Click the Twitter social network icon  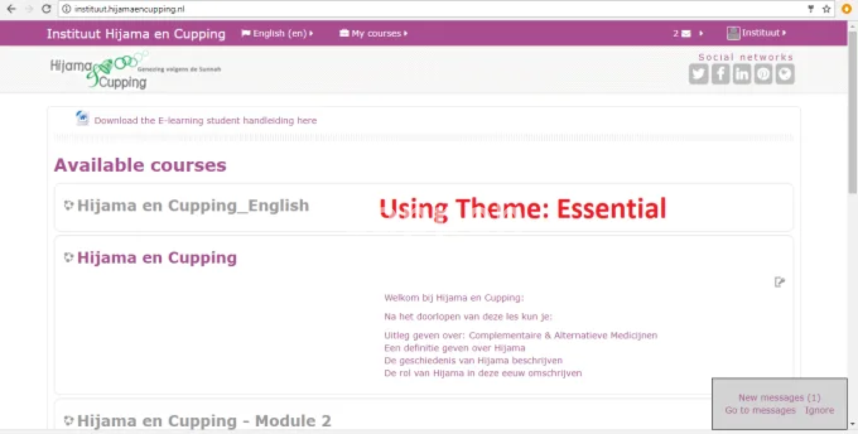pos(698,74)
